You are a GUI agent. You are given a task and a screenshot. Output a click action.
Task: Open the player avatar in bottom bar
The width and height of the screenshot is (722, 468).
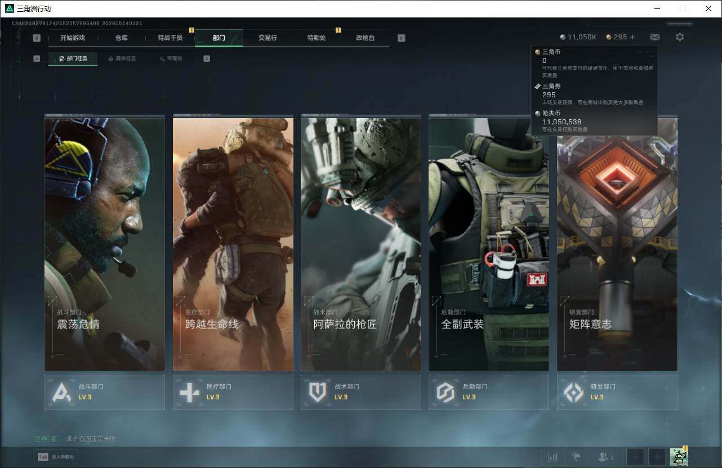pos(679,457)
